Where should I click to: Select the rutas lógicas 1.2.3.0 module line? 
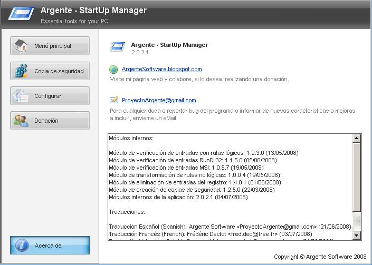pos(204,153)
